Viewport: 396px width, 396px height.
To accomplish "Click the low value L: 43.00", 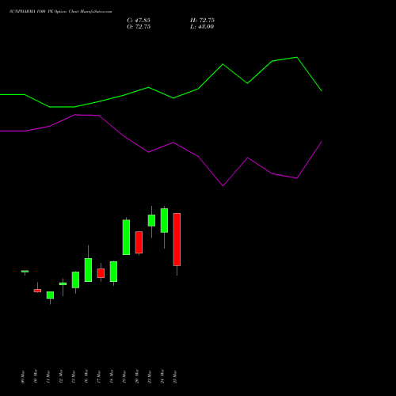I will (x=202, y=27).
